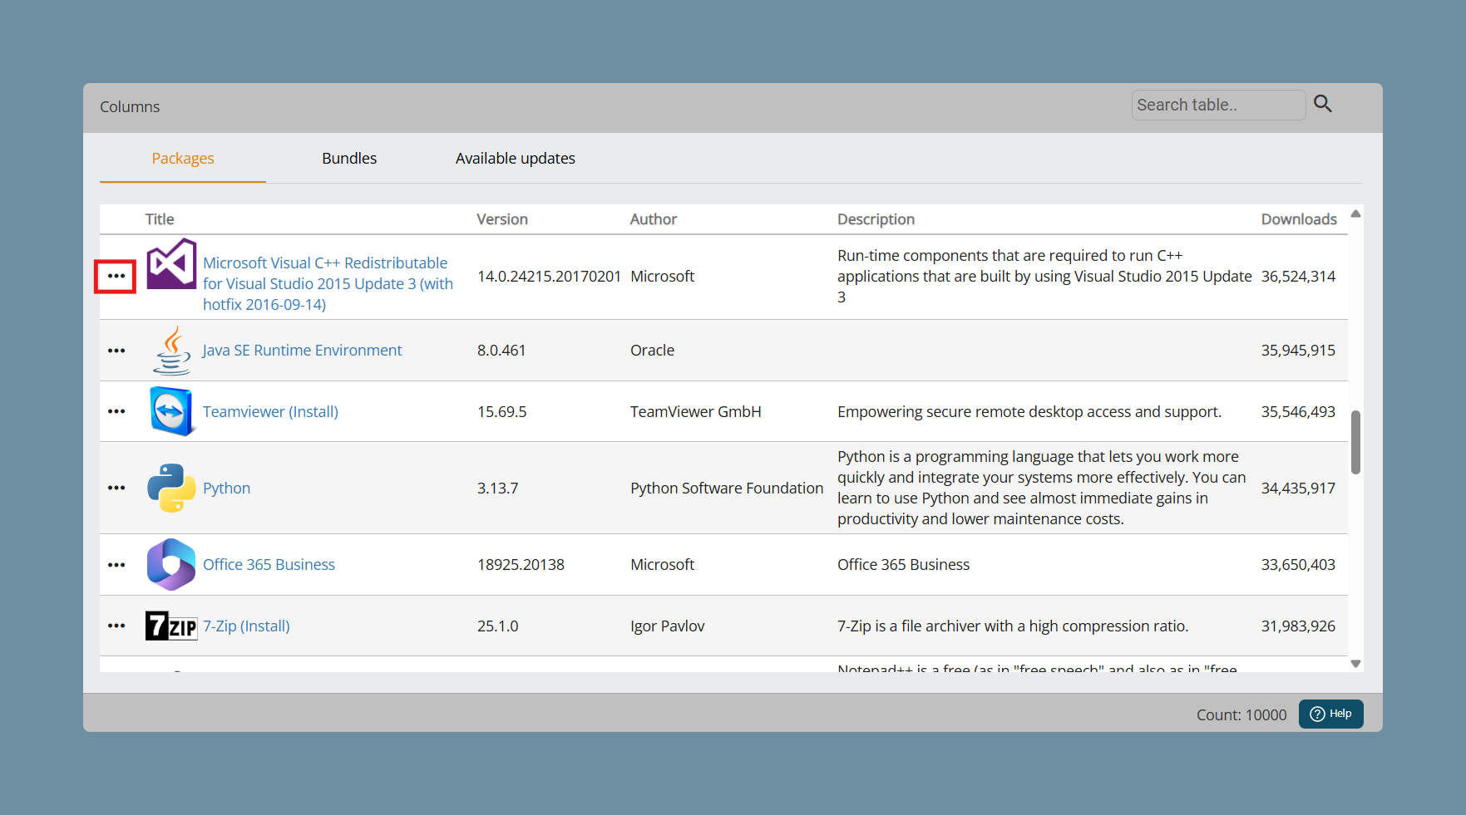
Task: Open the ellipsis menu for Office 365 Business
Action: pos(116,565)
